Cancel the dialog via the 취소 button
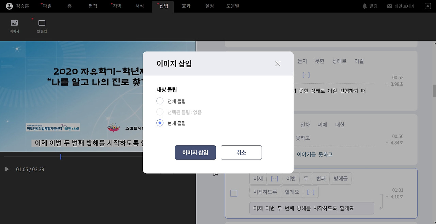This screenshot has width=436, height=224. (x=241, y=152)
